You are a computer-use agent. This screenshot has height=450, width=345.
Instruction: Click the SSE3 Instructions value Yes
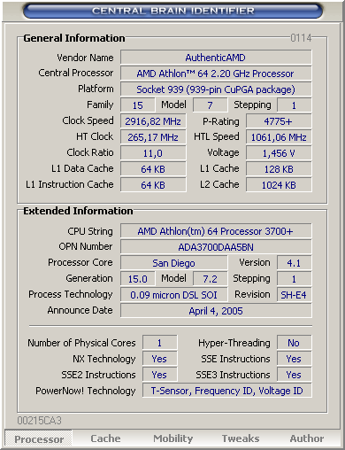pos(294,375)
